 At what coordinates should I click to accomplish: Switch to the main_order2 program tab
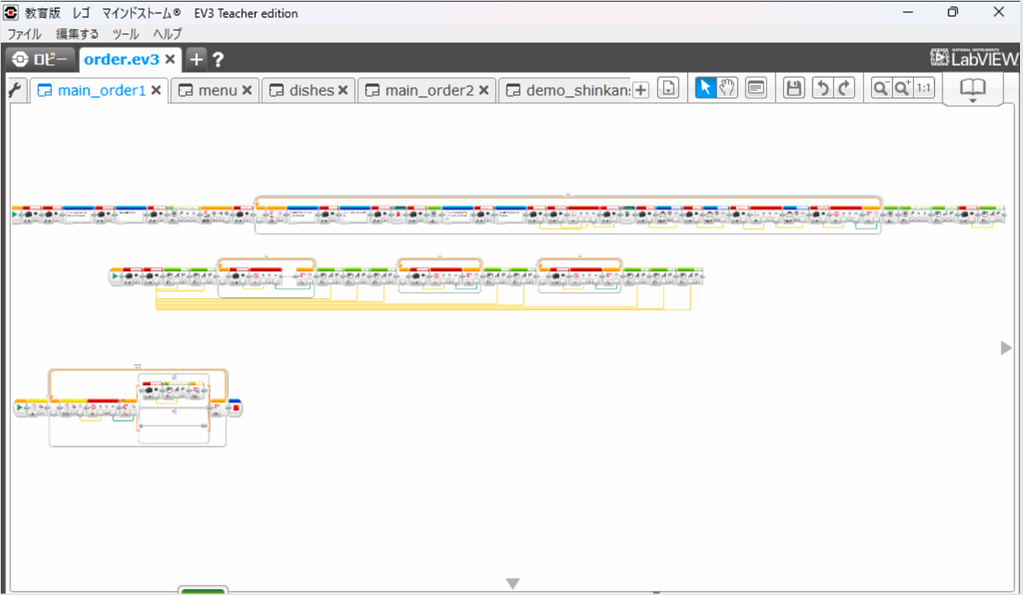[x=428, y=90]
